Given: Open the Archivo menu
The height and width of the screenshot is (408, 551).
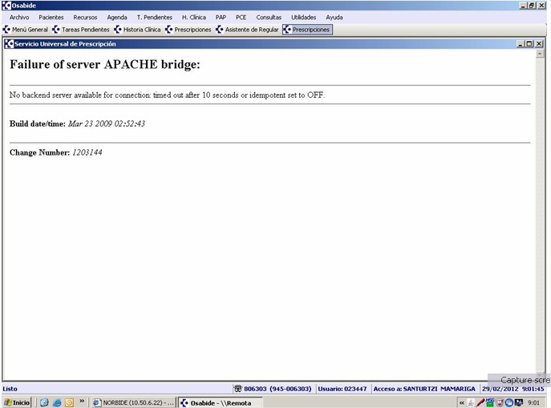Looking at the screenshot, I should [x=19, y=17].
